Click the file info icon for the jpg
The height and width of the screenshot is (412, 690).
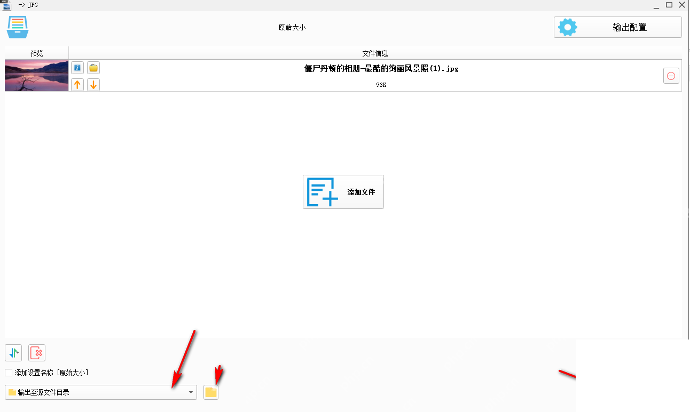pyautogui.click(x=77, y=68)
